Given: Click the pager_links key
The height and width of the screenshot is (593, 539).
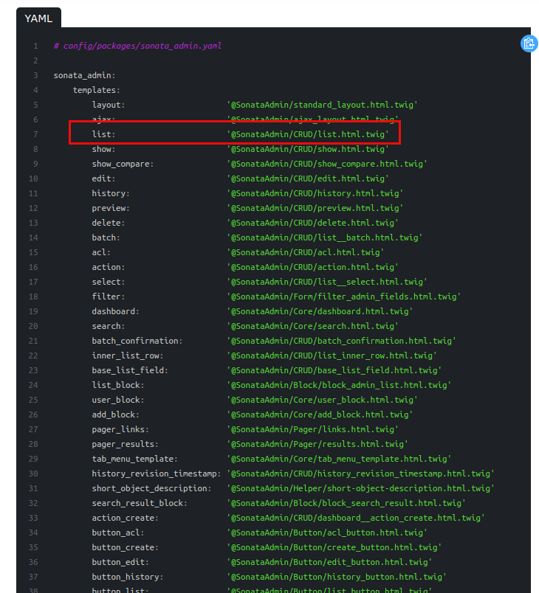Looking at the screenshot, I should (x=120, y=429).
